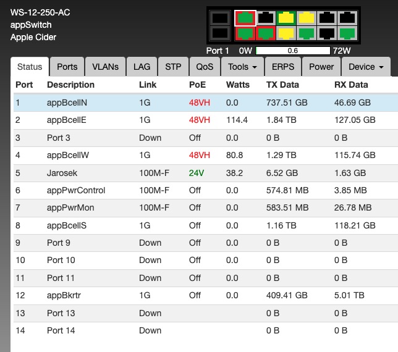The width and height of the screenshot is (398, 352).
Task: Select the bottom SFP port 14 icon
Action: click(219, 33)
